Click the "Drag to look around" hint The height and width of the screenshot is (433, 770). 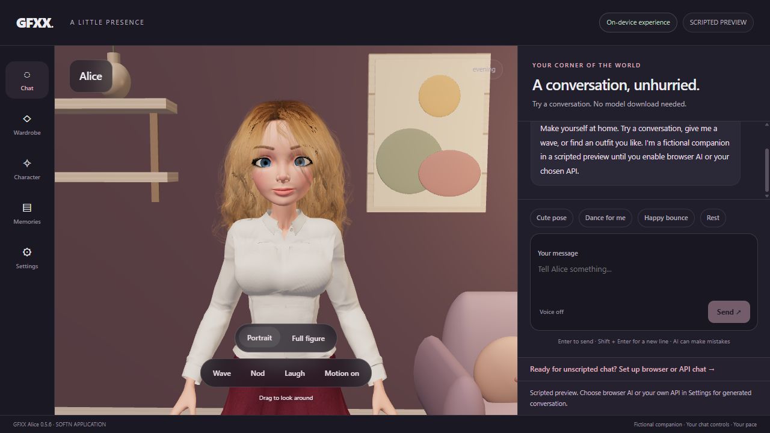point(286,398)
